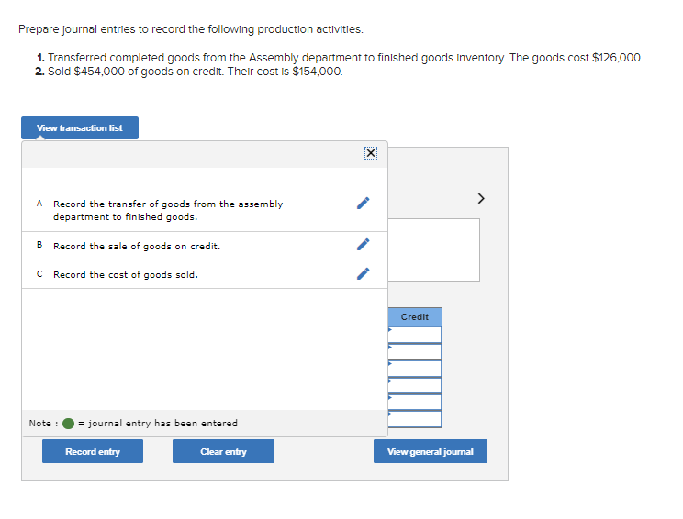Edit the sale of goods on credit entry
Screen dimensions: 683x519
tap(364, 245)
